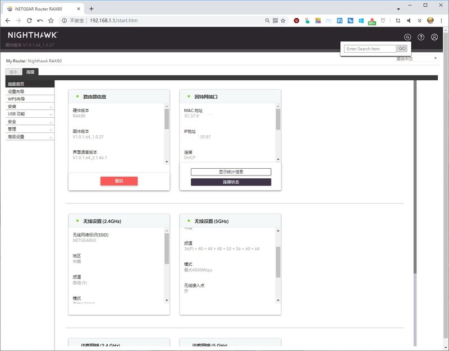Click the firmware value V1.0.1.64_1.0.27 in panel
This screenshot has width=449, height=351.
coord(88,137)
